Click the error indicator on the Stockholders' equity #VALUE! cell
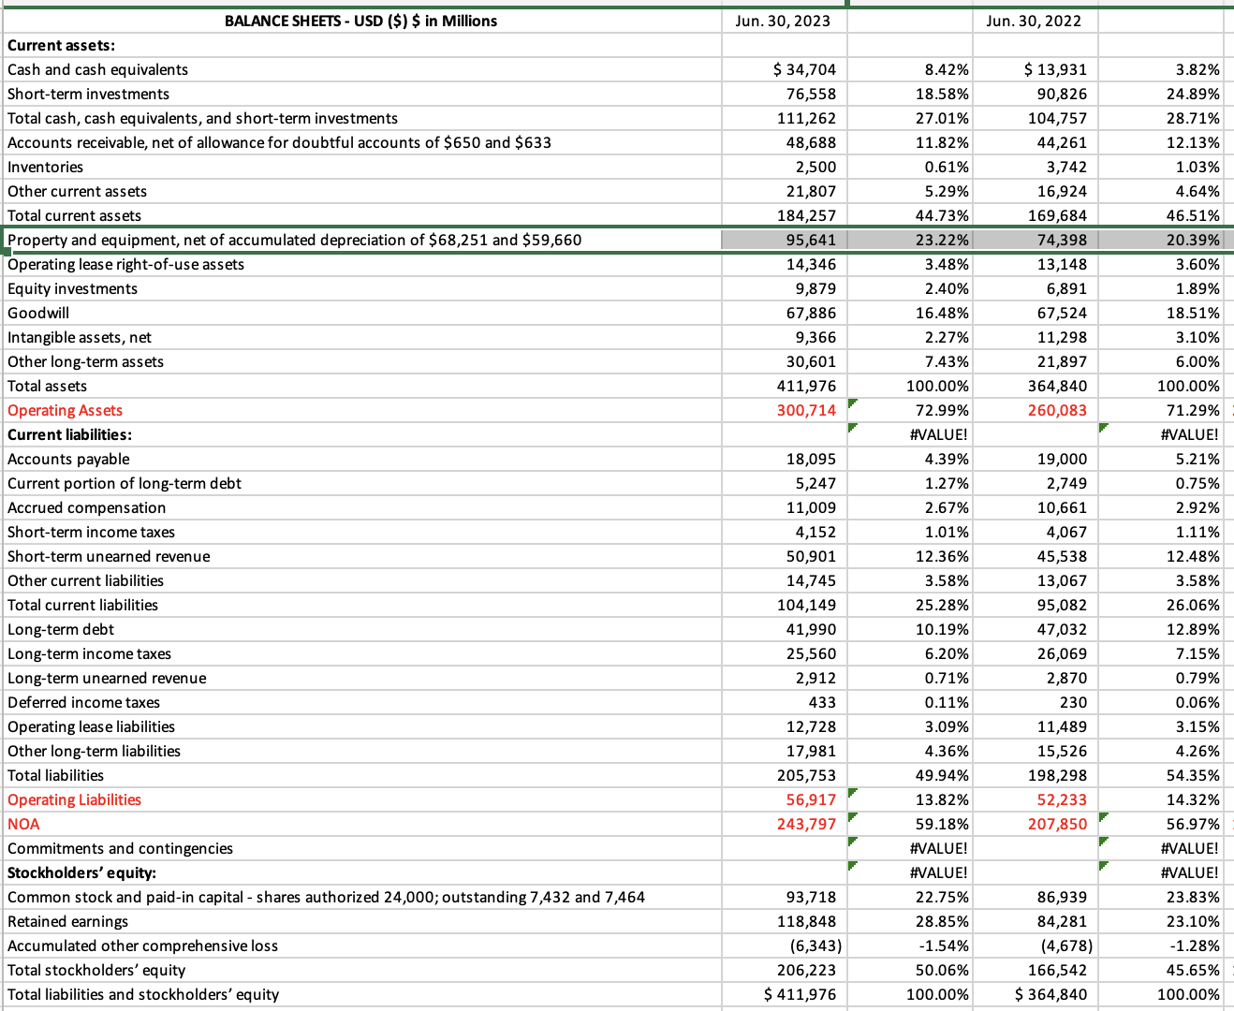Viewport: 1234px width, 1011px height. click(852, 868)
